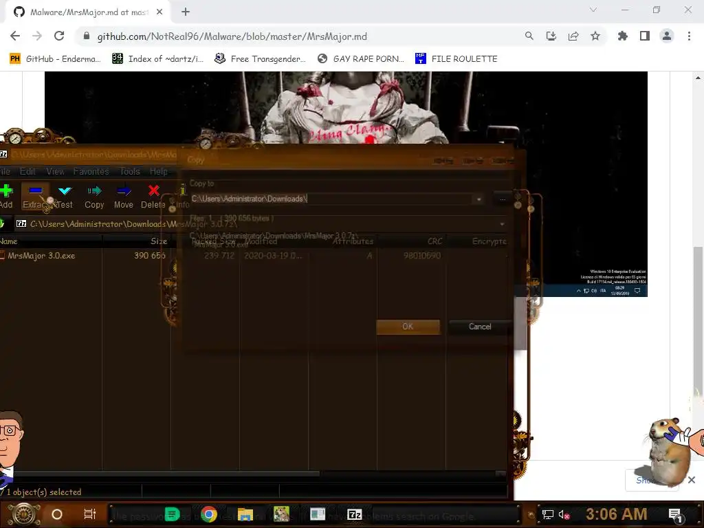The image size is (704, 528).
Task: Click the 7-Zip horizontal scrollbar
Action: click(166, 474)
